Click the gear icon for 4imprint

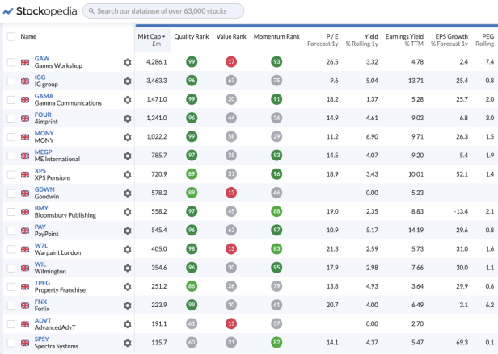(127, 118)
